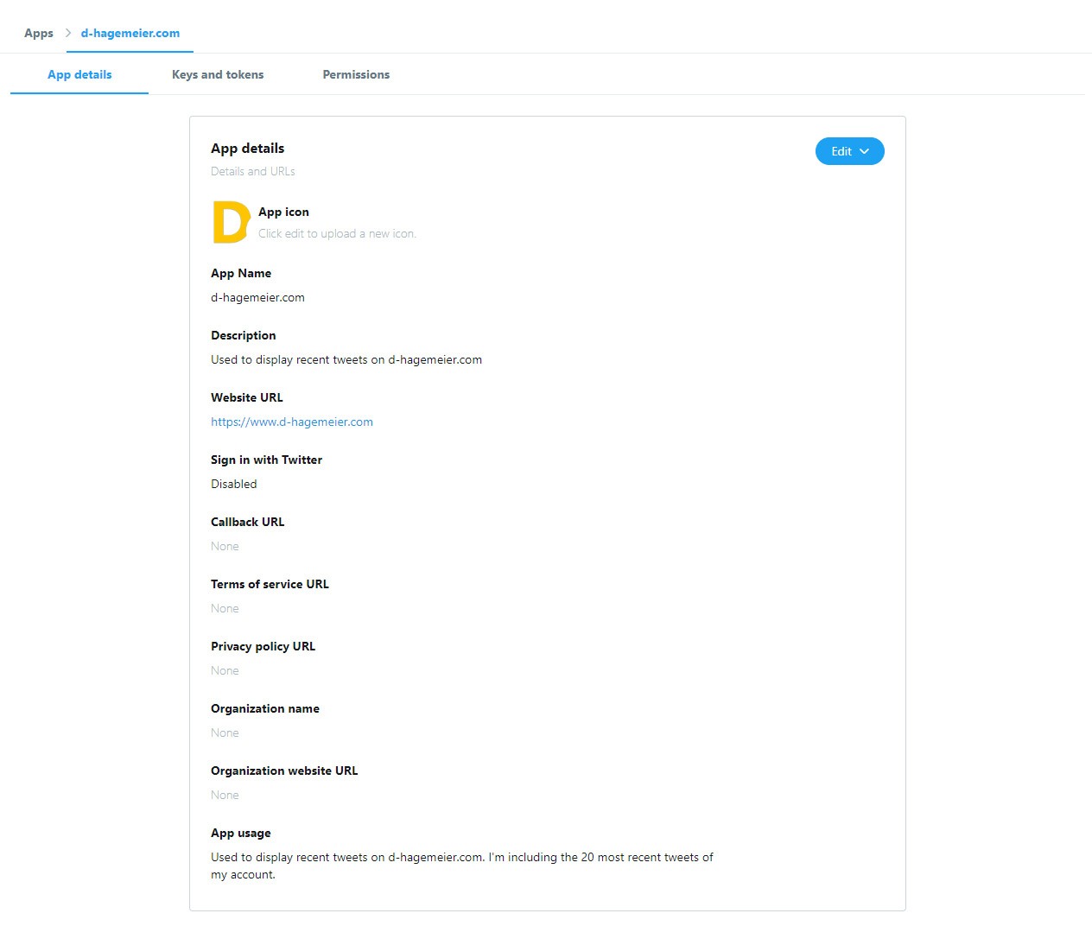
Task: Click the App Name value d-hagemeier.com
Action: pos(257,297)
